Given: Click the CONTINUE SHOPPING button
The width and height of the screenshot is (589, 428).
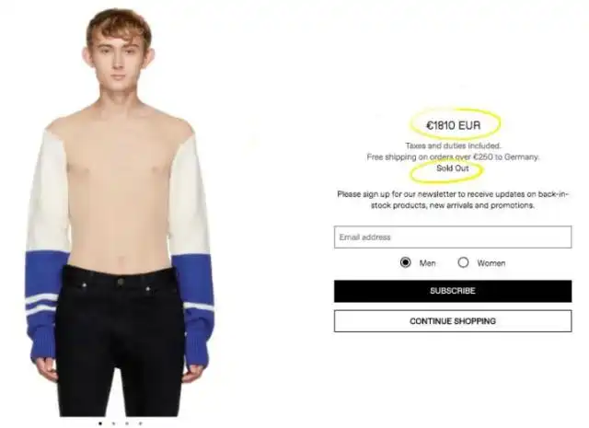Looking at the screenshot, I should (x=453, y=321).
